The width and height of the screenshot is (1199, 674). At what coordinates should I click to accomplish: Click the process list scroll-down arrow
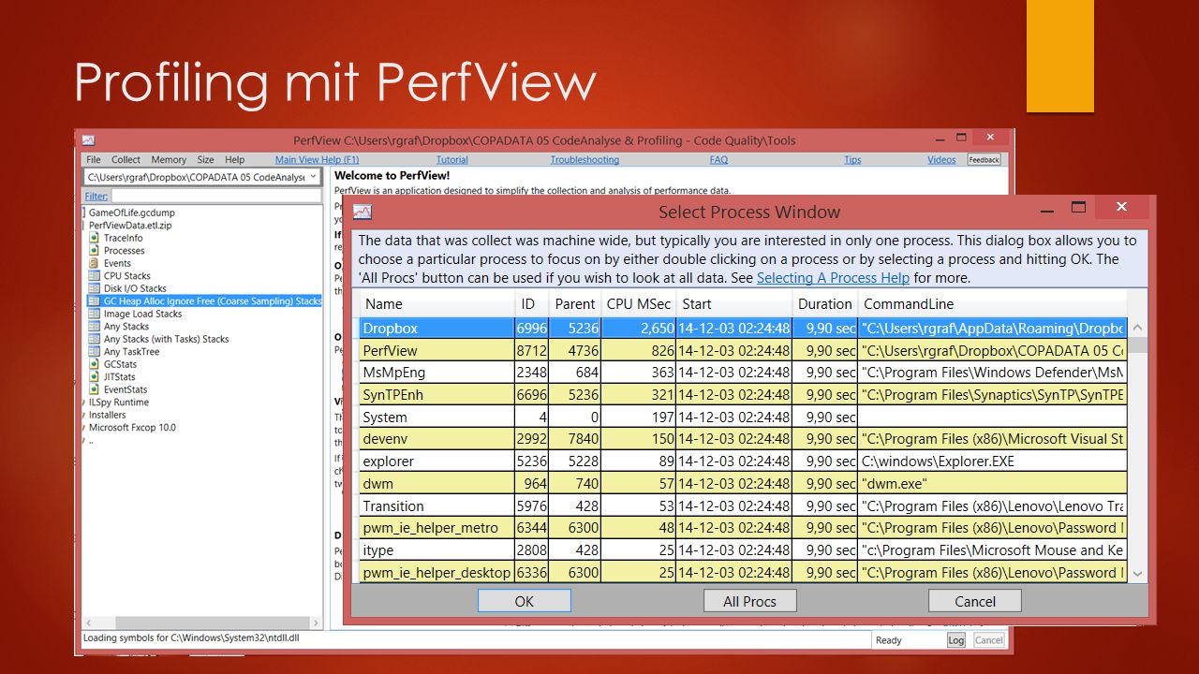(1137, 573)
